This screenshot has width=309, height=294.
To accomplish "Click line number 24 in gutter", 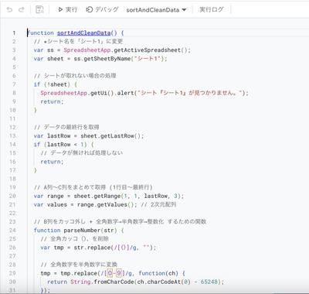I will coord(13,231).
